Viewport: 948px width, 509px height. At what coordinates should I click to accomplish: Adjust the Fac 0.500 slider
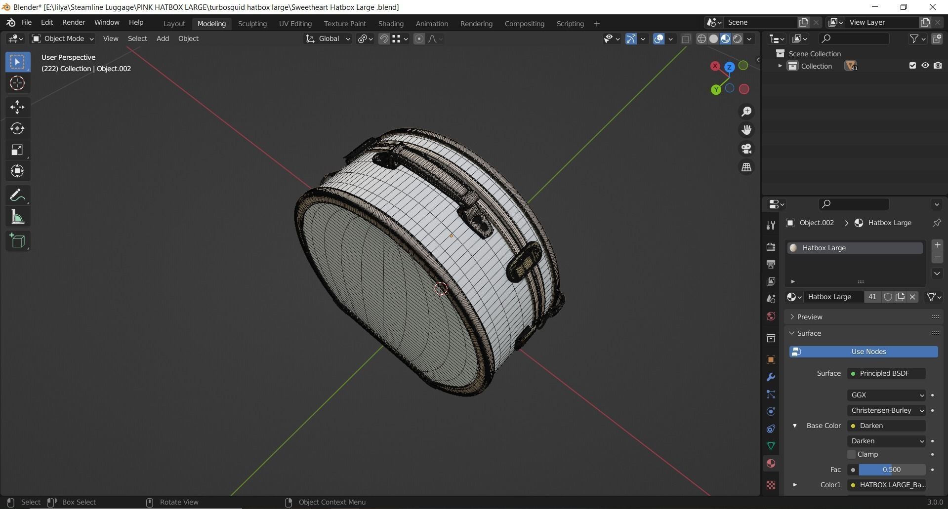point(892,470)
